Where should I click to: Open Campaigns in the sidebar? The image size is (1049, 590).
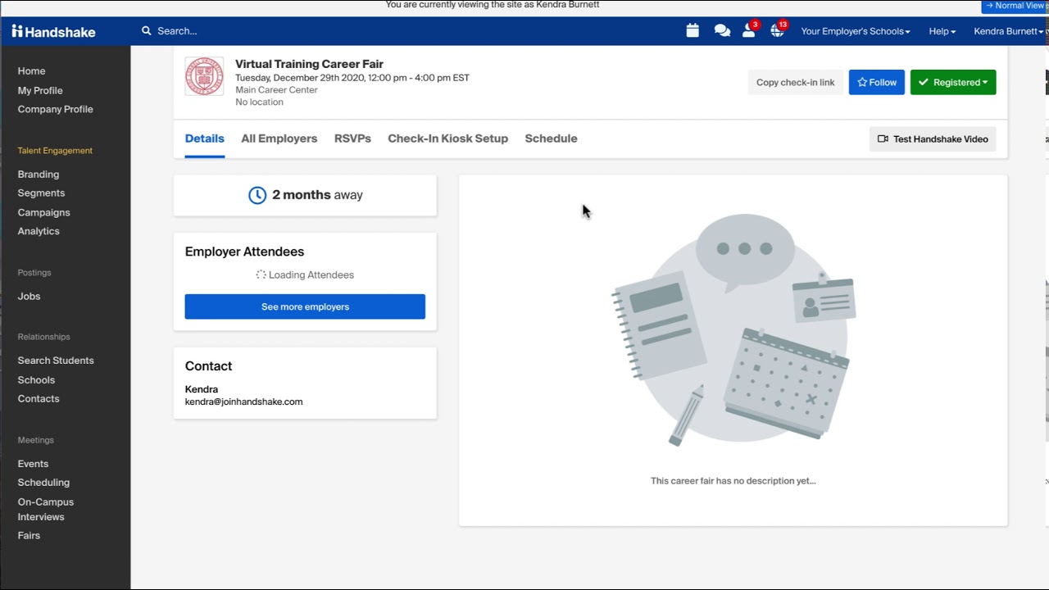(x=44, y=212)
